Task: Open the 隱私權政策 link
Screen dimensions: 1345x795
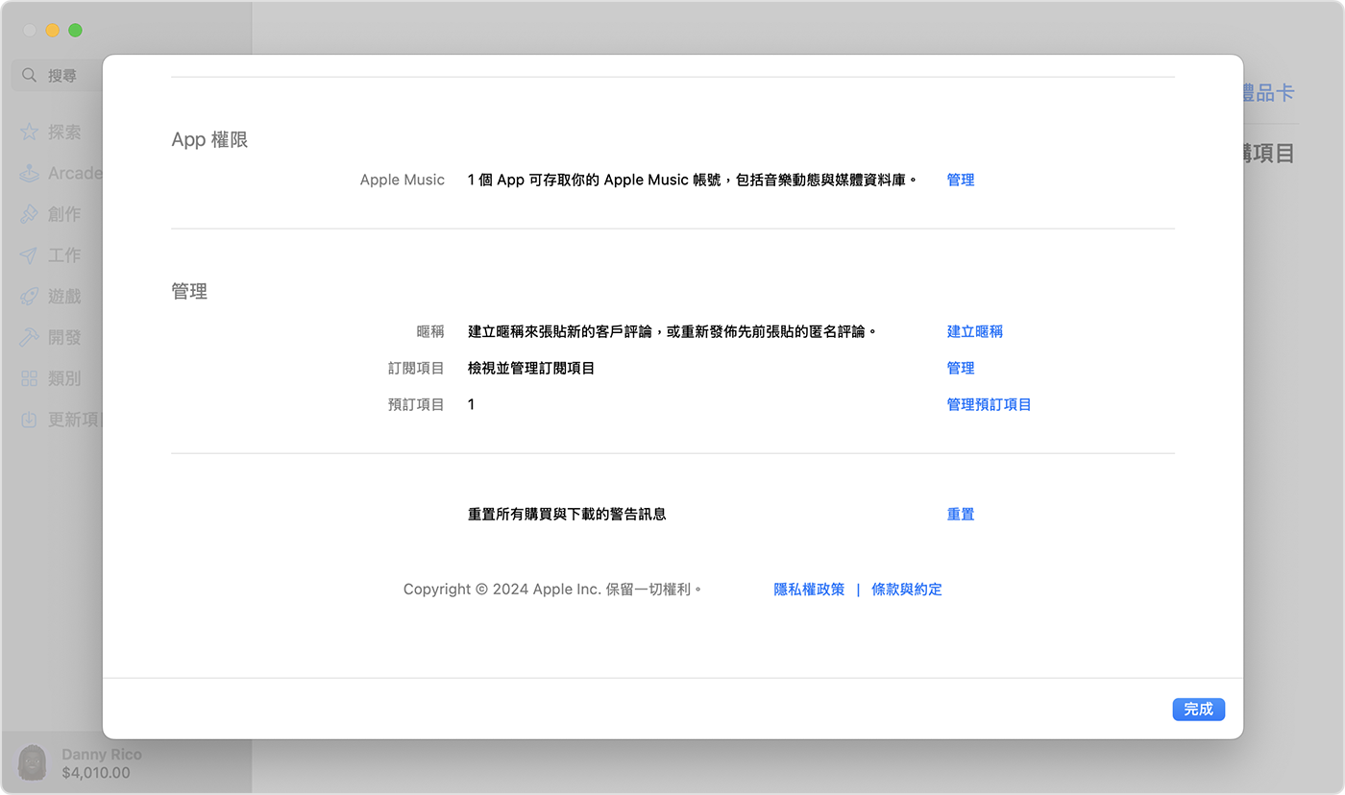Action: (x=809, y=590)
